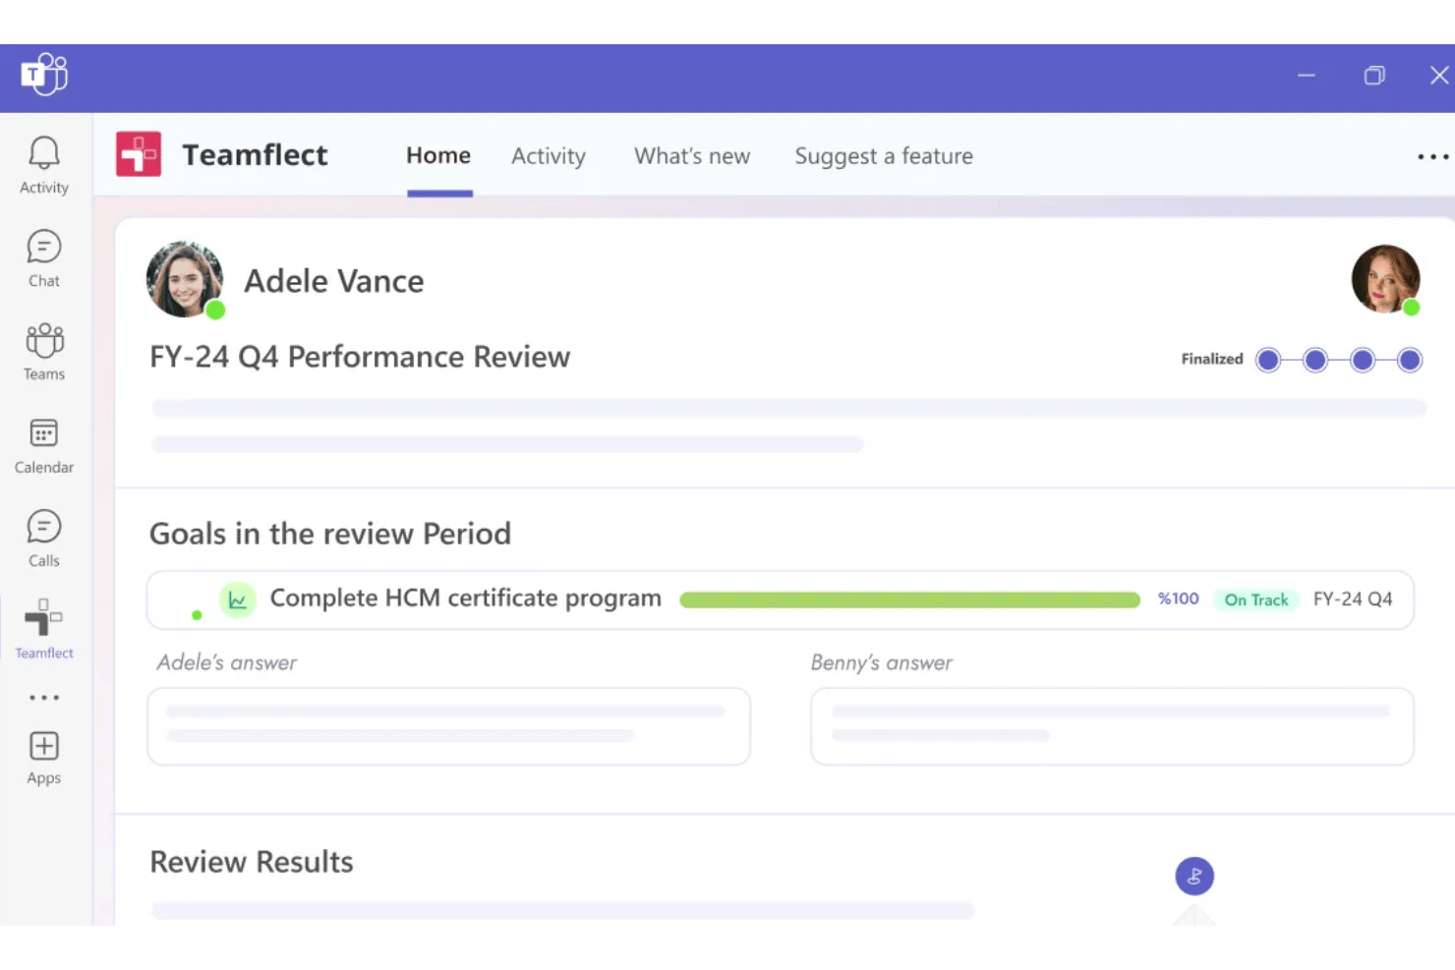Open the Suggest a feature tab
Viewport: 1455px width, 970px height.
point(884,156)
